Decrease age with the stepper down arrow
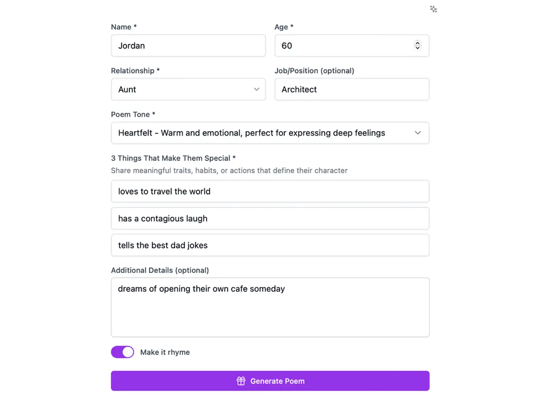The width and height of the screenshot is (539, 404). click(418, 48)
